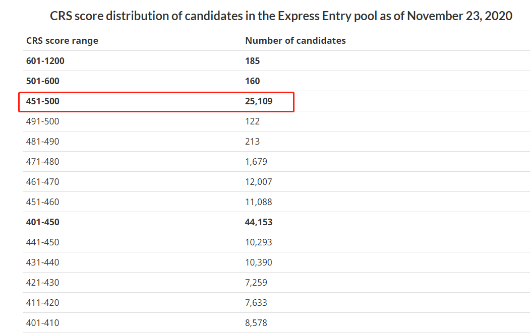The height and width of the screenshot is (333, 530).
Task: Select the 441-450 score range cell
Action: (42, 242)
